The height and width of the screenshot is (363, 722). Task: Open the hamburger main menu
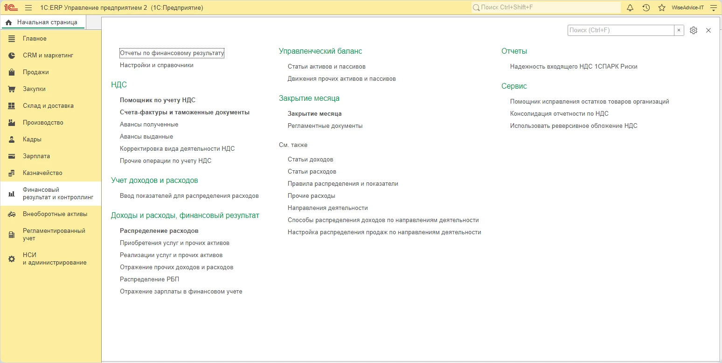[28, 7]
